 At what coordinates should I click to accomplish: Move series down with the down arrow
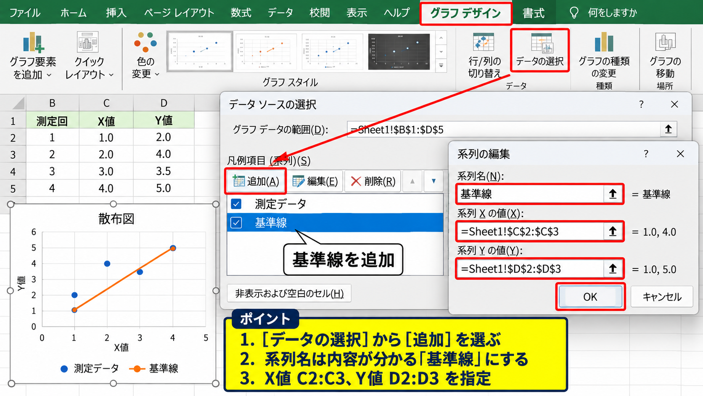pos(433,181)
